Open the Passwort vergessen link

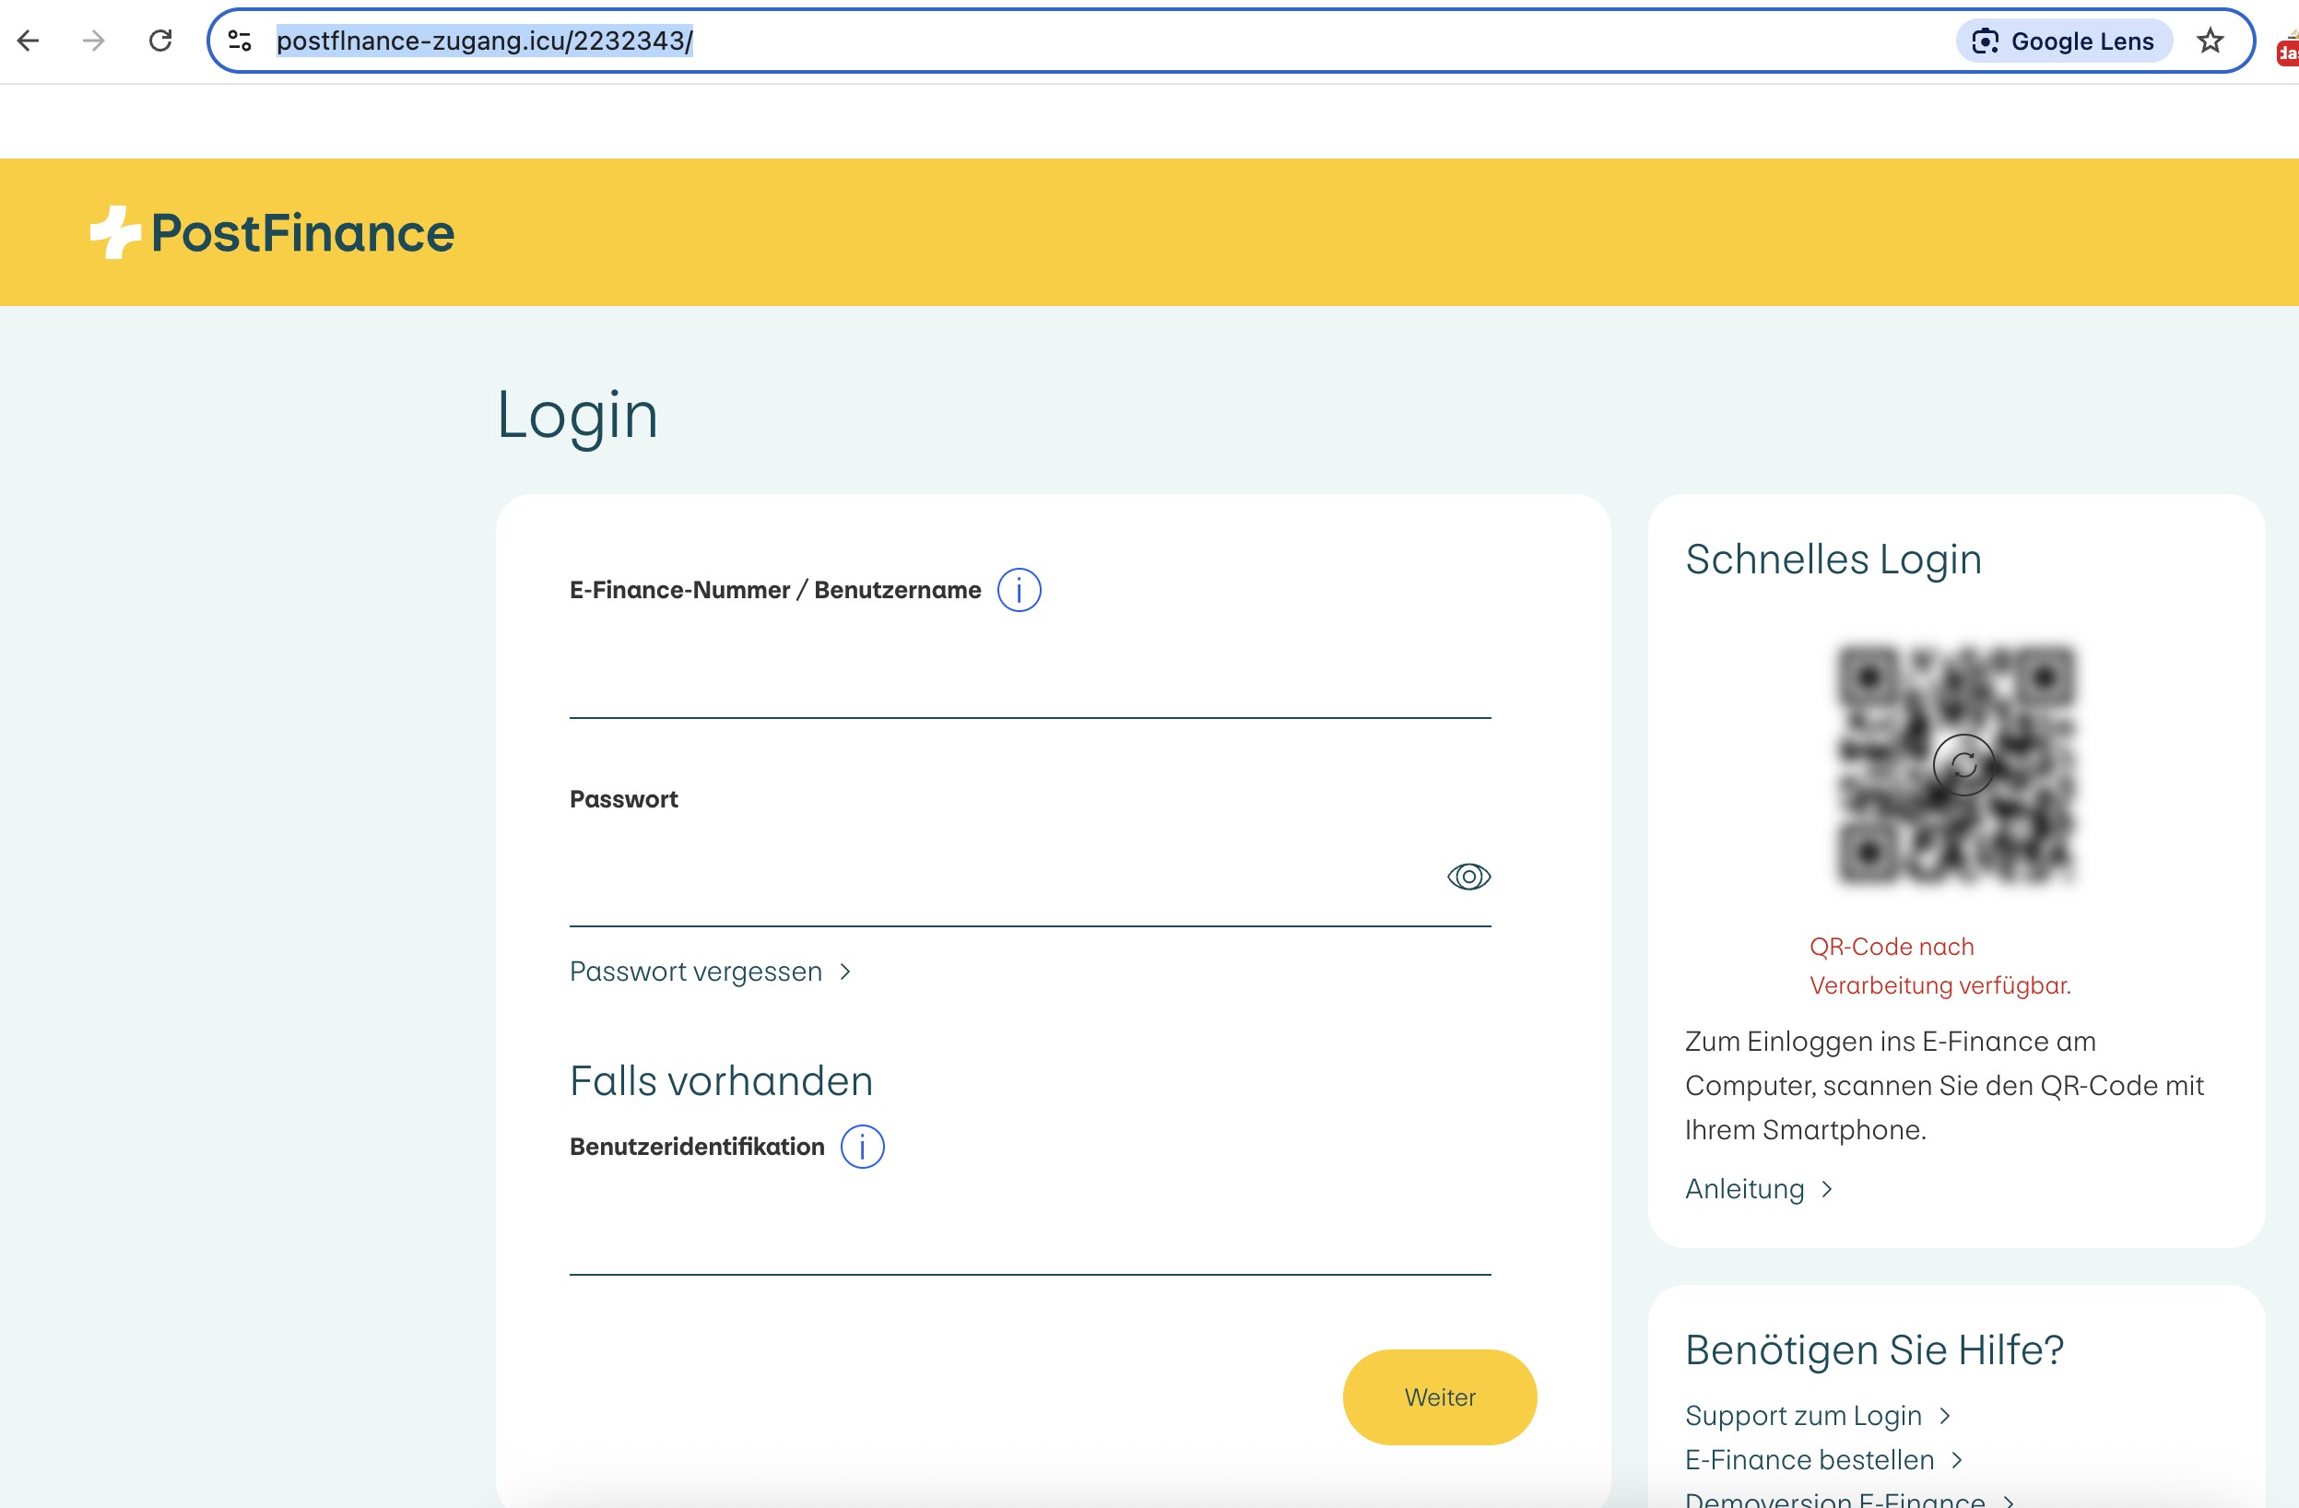click(710, 971)
